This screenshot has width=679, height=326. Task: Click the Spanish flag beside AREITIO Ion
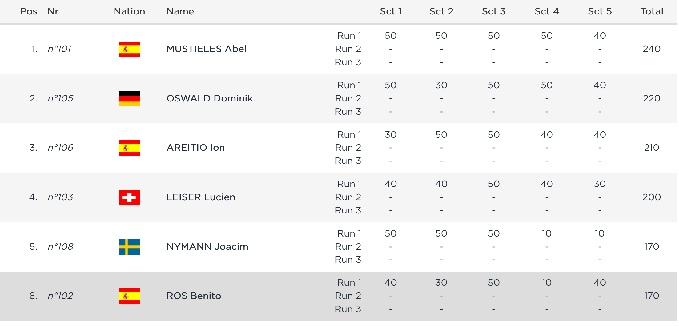pyautogui.click(x=129, y=148)
